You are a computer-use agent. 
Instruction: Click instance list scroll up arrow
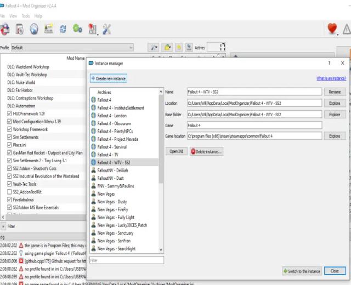point(161,92)
